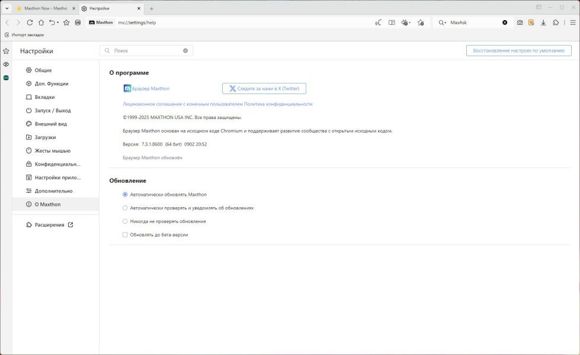580x355 pixels.
Task: Click the second left sidebar icon
Action: (x=6, y=64)
